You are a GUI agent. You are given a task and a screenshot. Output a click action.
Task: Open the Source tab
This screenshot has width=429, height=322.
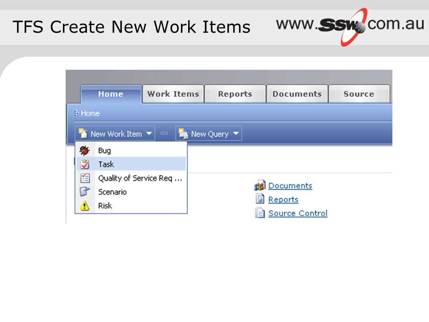pyautogui.click(x=359, y=94)
